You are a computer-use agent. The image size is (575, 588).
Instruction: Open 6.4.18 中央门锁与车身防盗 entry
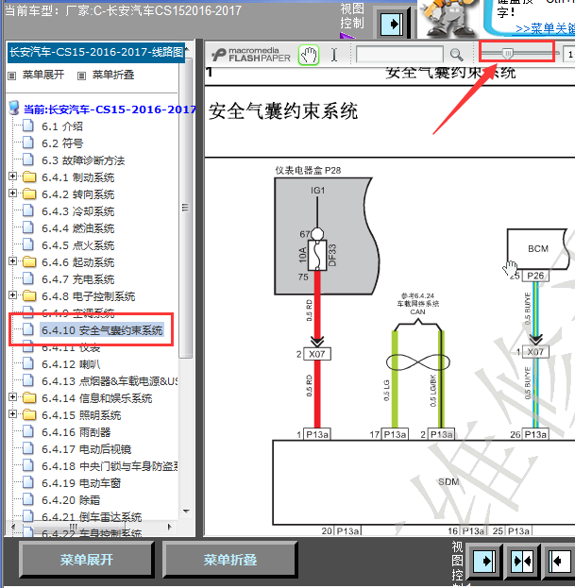[110, 466]
